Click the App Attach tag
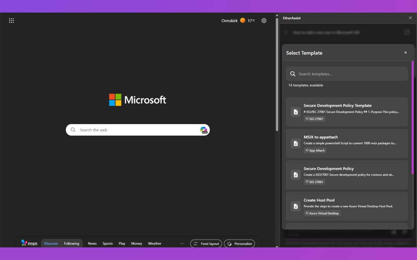Screen dimensions: 417x260 point(315,150)
